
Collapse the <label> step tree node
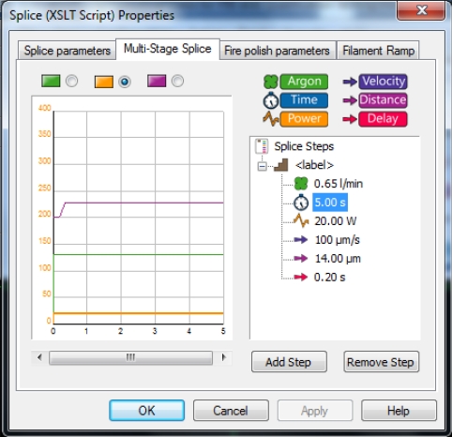(263, 166)
